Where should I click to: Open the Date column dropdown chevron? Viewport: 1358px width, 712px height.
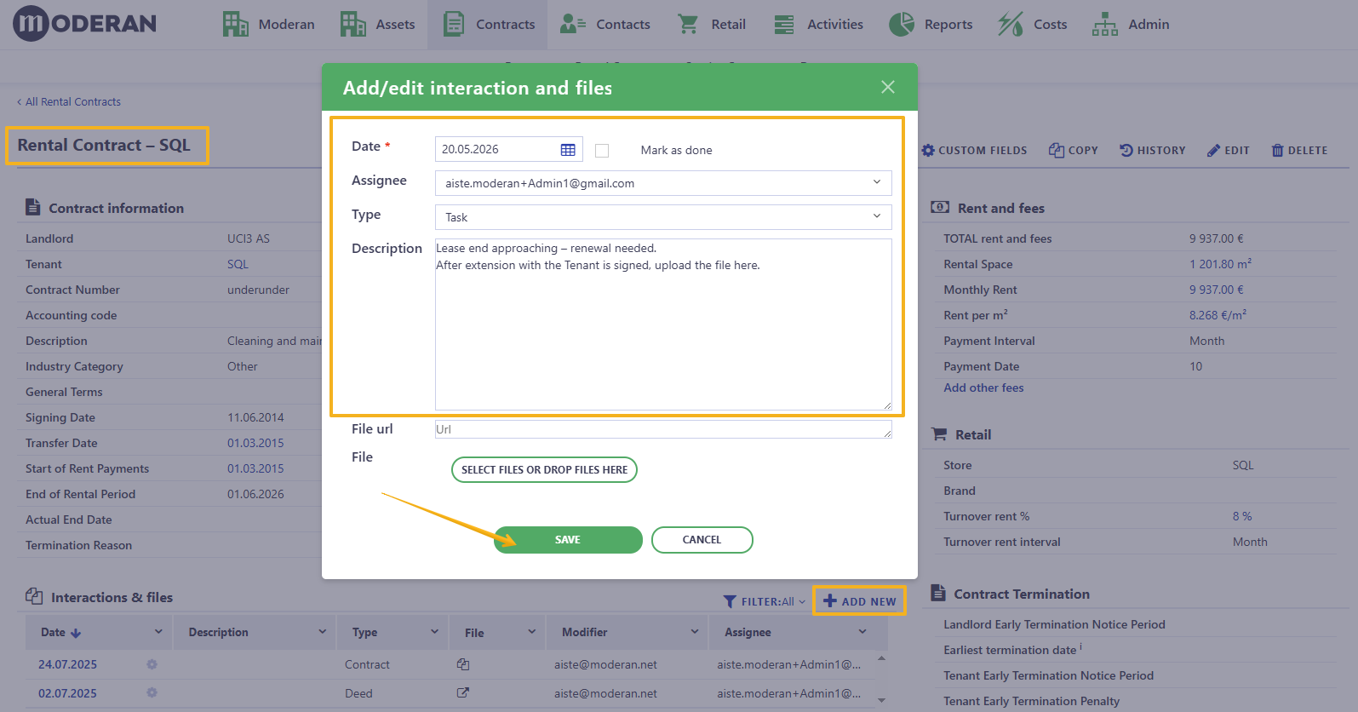pos(158,632)
